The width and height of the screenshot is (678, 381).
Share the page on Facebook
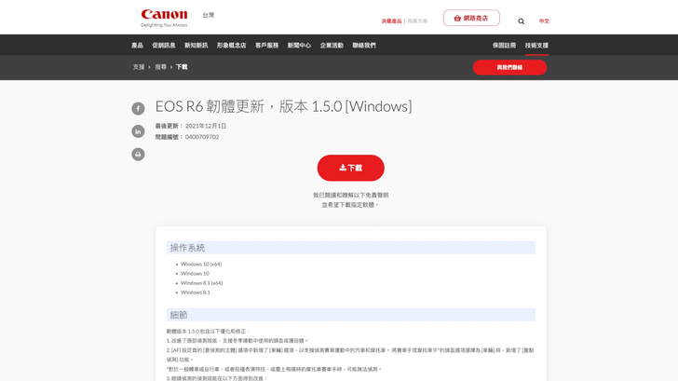click(138, 109)
